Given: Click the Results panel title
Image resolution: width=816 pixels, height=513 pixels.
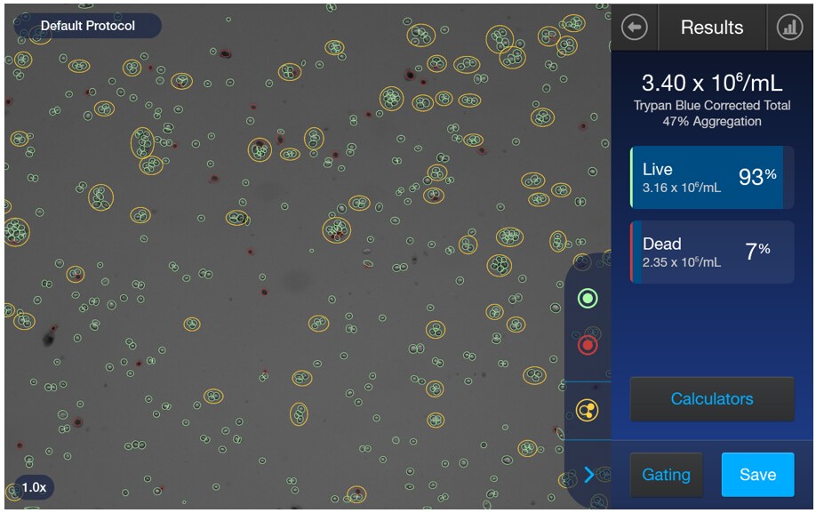Looking at the screenshot, I should (711, 28).
